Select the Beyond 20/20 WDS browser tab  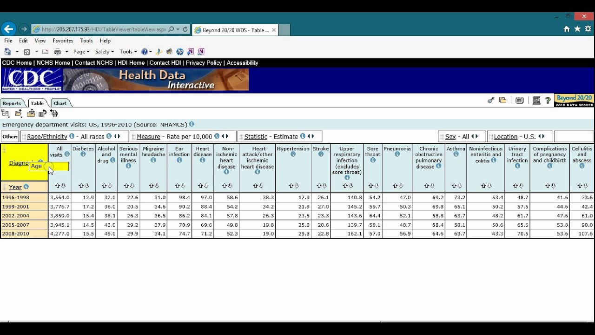[235, 30]
